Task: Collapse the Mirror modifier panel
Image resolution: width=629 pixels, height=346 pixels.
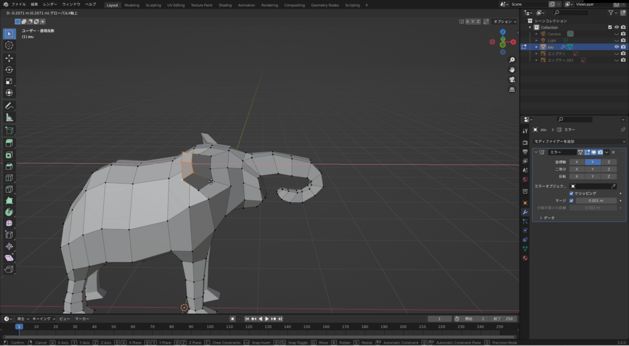Action: (536, 152)
